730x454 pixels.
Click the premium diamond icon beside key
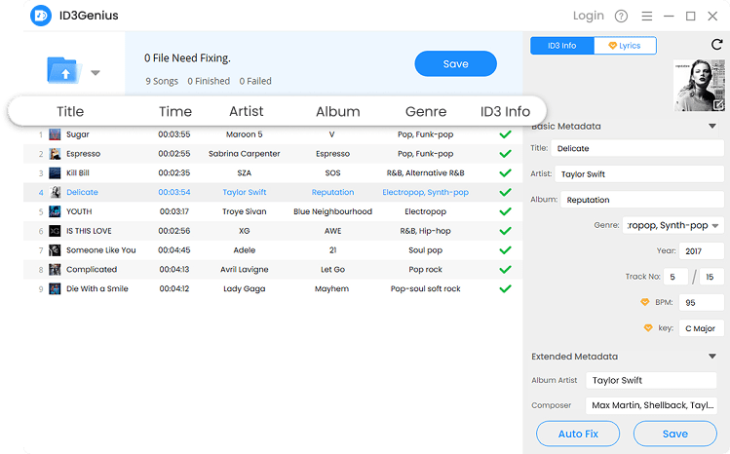648,328
